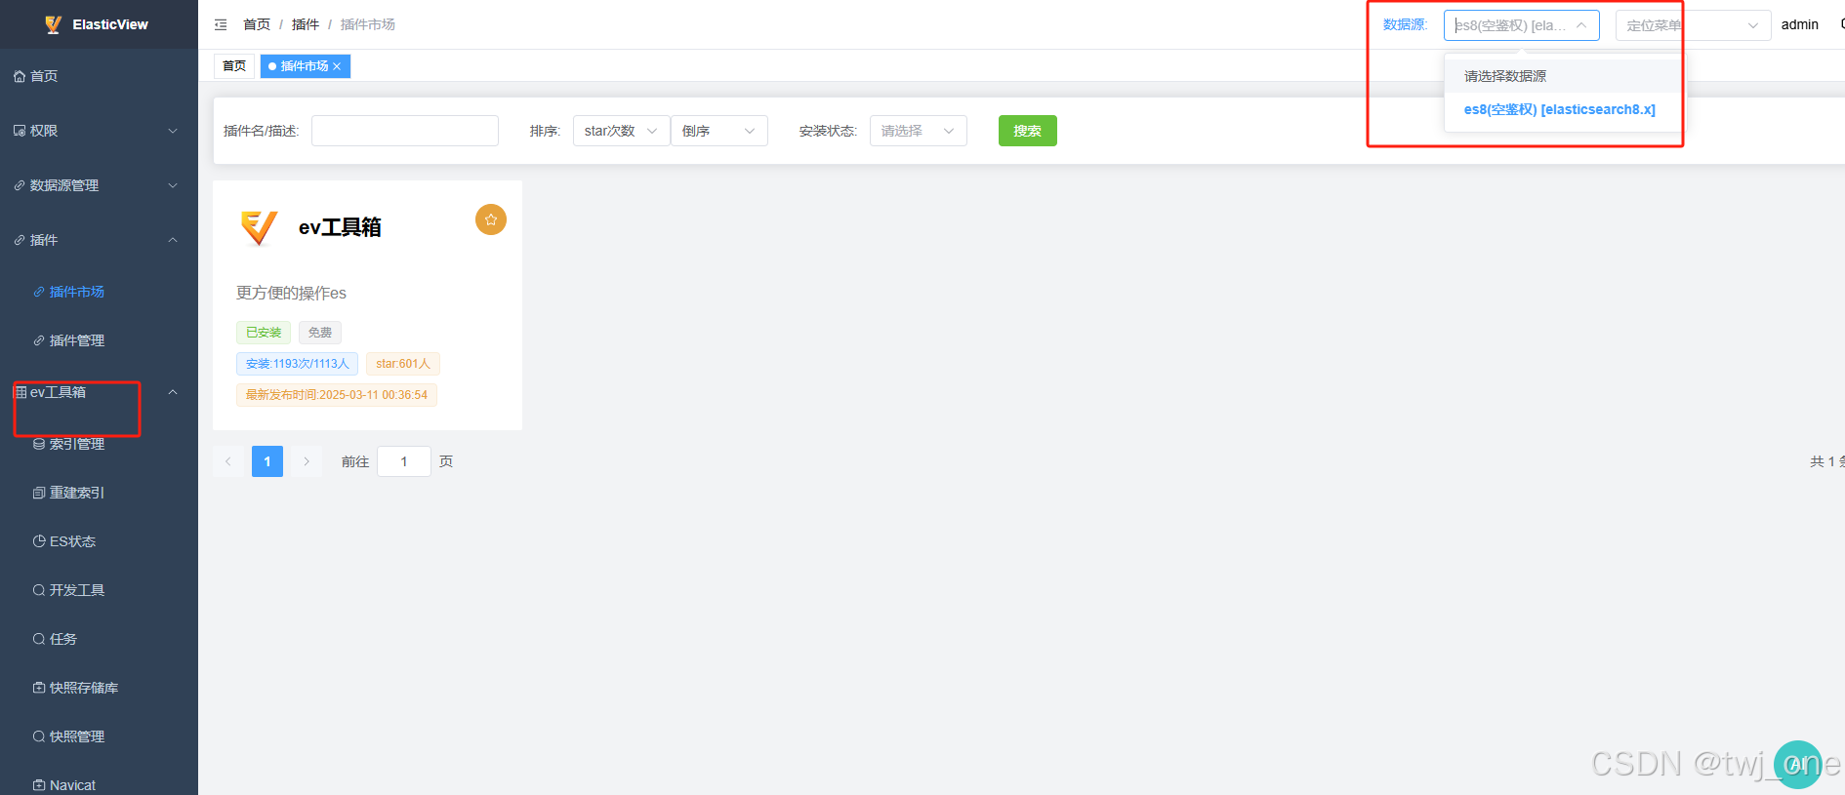Click the 已安装 tag

[x=264, y=333]
